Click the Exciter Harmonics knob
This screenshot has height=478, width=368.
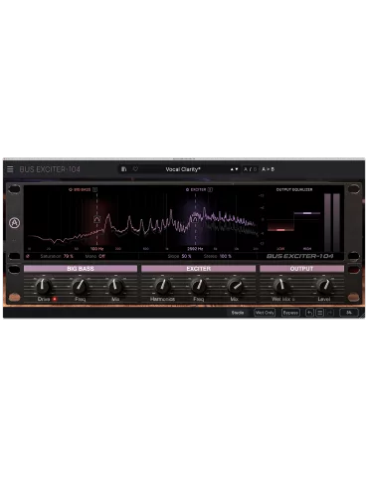tap(162, 286)
